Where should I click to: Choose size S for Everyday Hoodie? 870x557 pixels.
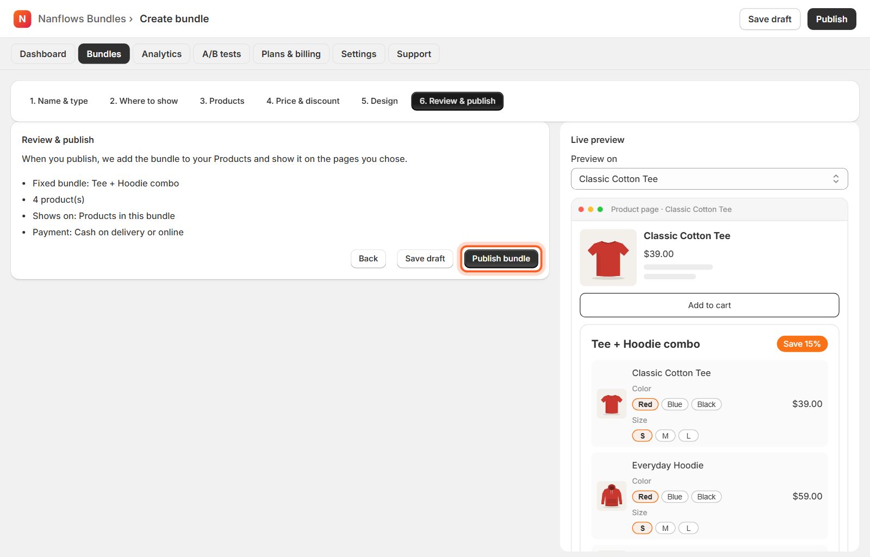click(x=642, y=528)
